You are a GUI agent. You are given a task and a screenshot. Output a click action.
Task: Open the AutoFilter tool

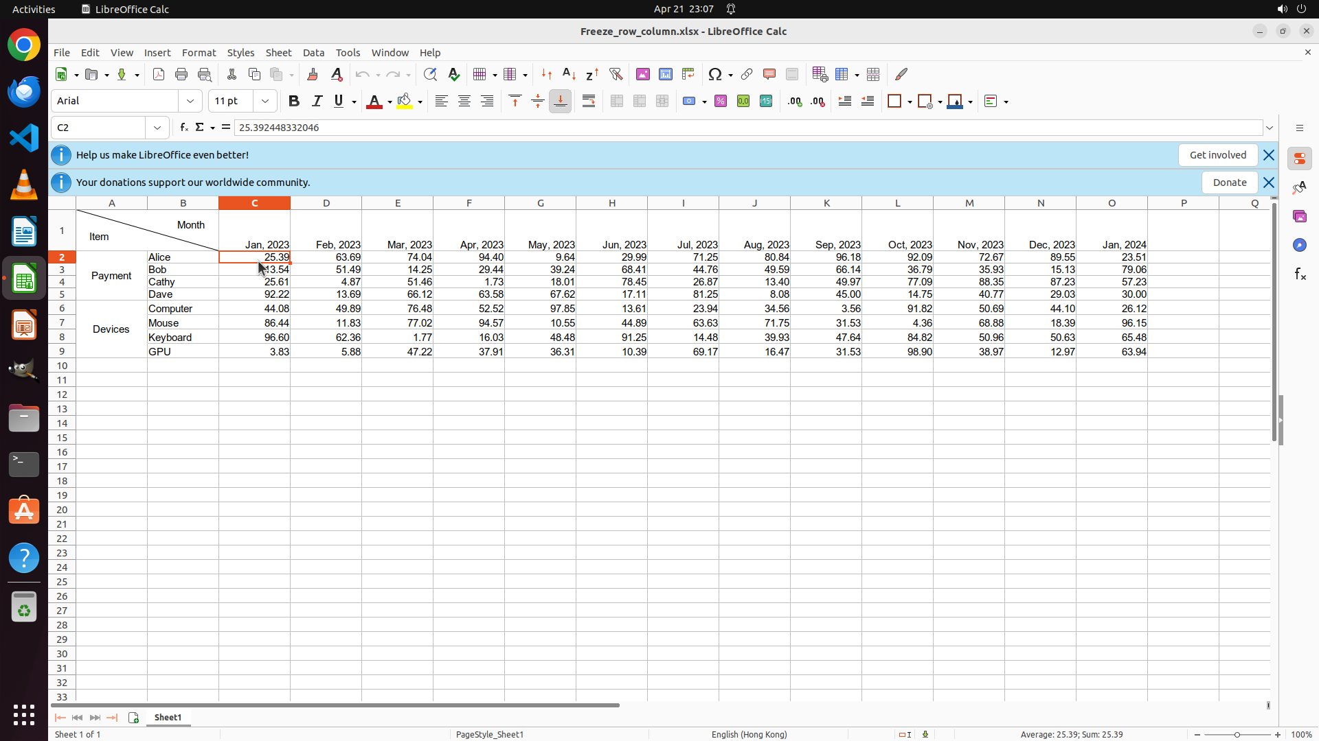(x=616, y=75)
